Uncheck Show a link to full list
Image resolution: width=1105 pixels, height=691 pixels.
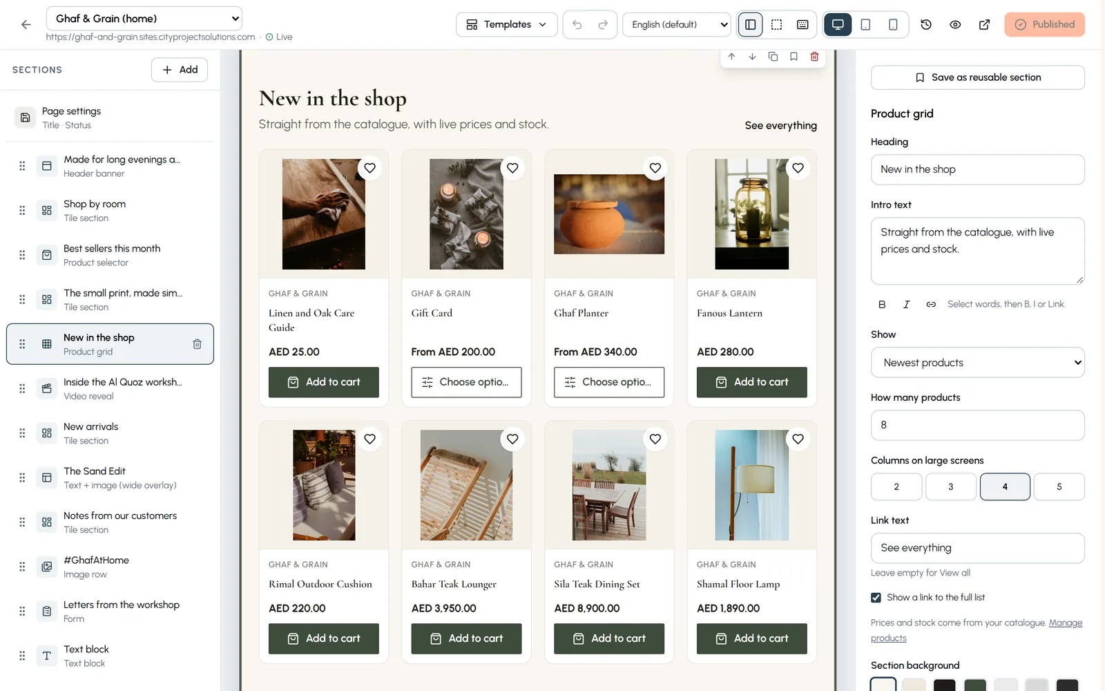876,598
